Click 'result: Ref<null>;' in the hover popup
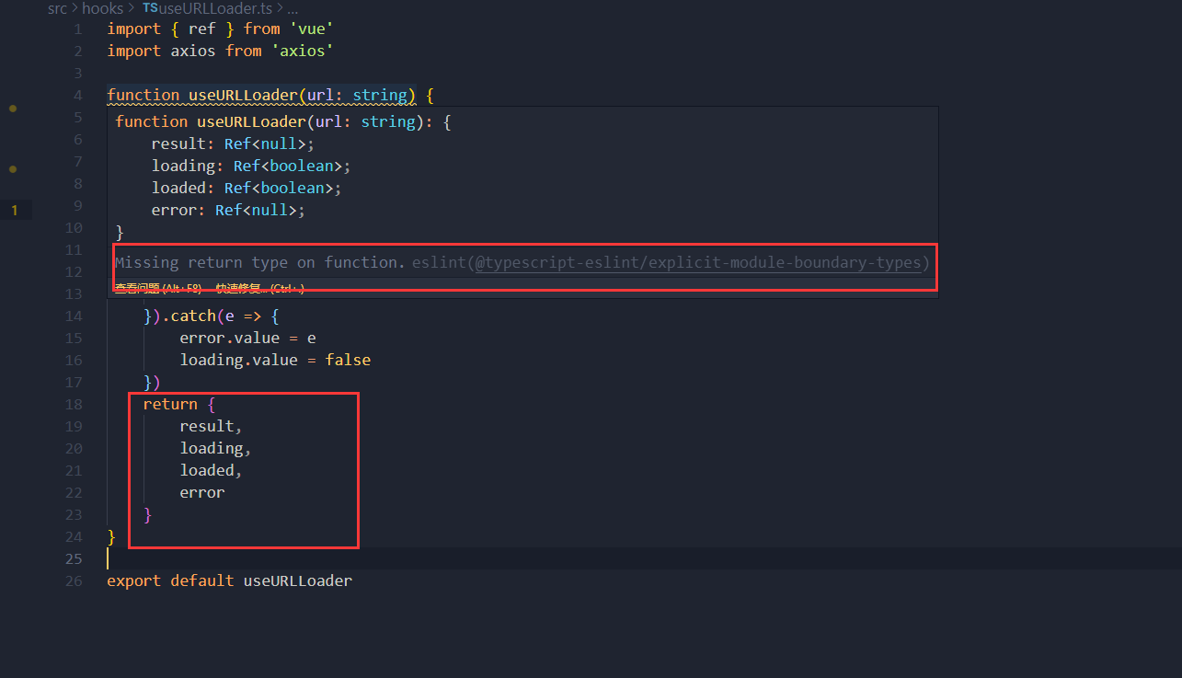The image size is (1182, 678). [x=233, y=144]
